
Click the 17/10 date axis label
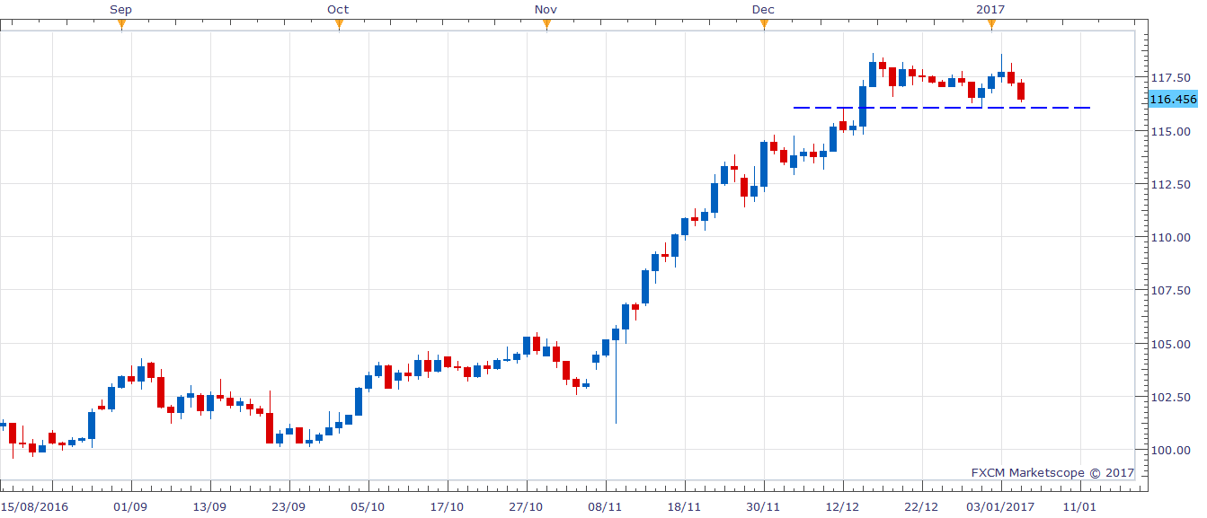(x=448, y=506)
